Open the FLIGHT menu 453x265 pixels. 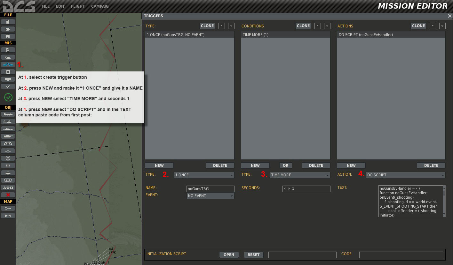(78, 6)
